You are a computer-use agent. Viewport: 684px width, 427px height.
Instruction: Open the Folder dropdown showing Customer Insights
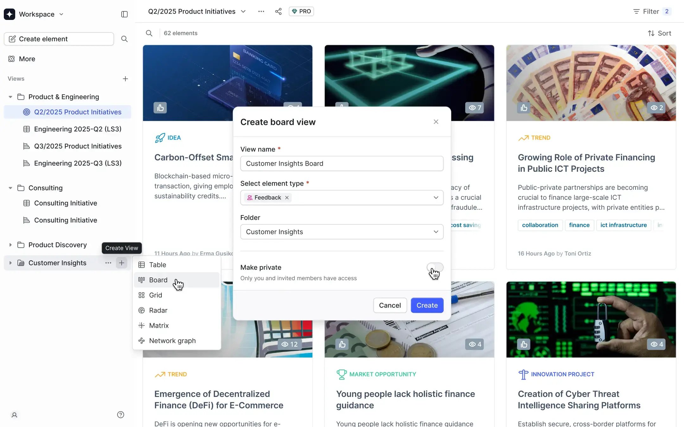pyautogui.click(x=341, y=232)
